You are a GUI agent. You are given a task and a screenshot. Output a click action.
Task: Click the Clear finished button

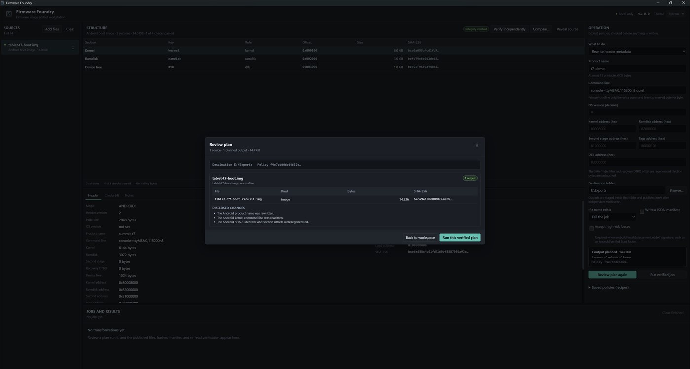coord(673,313)
